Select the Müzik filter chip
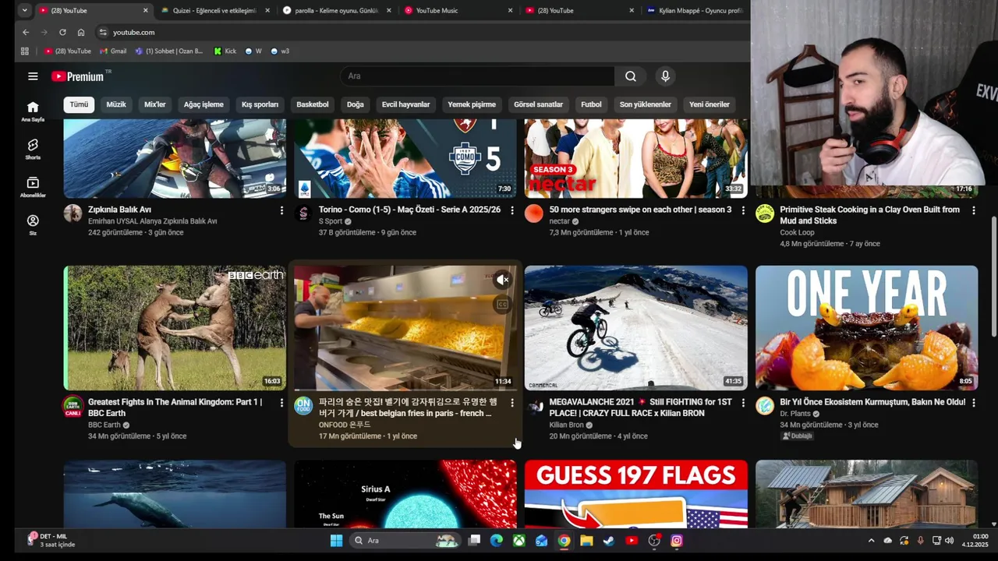The width and height of the screenshot is (998, 561). point(116,104)
